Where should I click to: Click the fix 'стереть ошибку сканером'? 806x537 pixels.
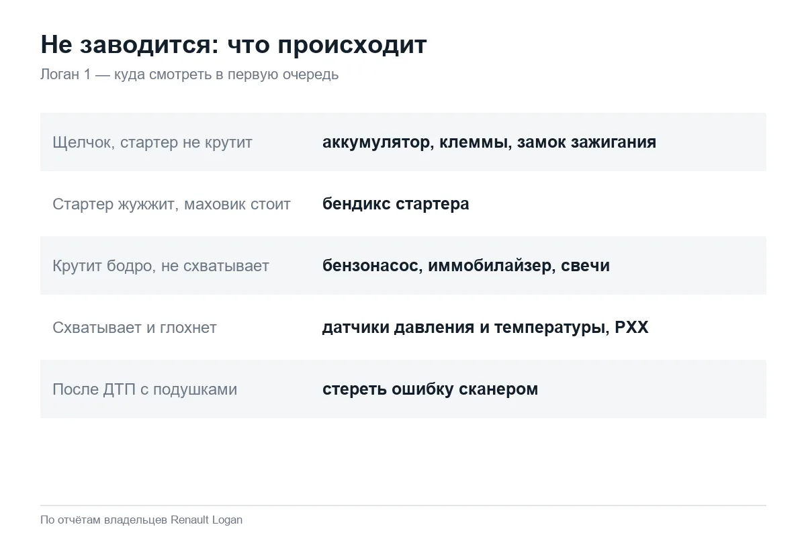coord(430,389)
